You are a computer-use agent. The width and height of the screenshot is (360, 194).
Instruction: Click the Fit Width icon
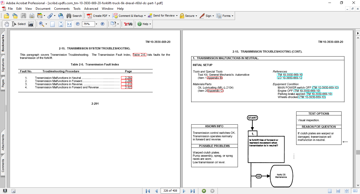tap(69, 24)
